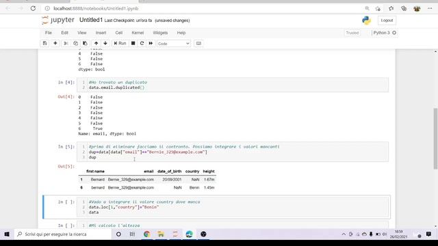
Task: Click the date_of_birth column header
Action: [169, 172]
